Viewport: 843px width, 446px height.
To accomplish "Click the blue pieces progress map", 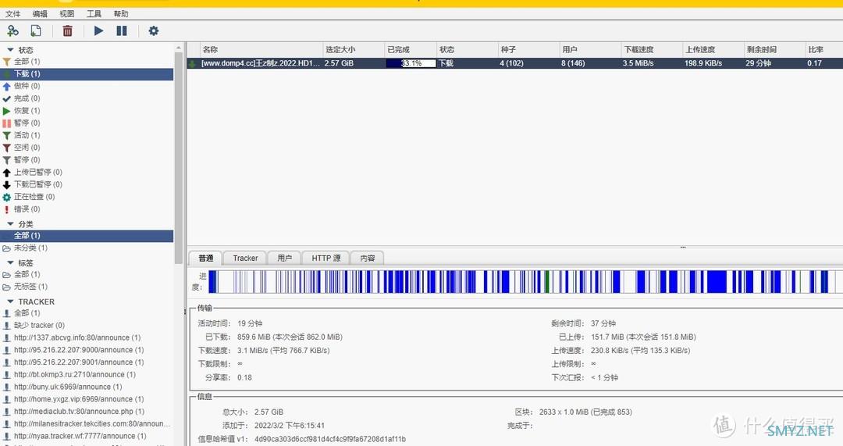I will click(525, 281).
